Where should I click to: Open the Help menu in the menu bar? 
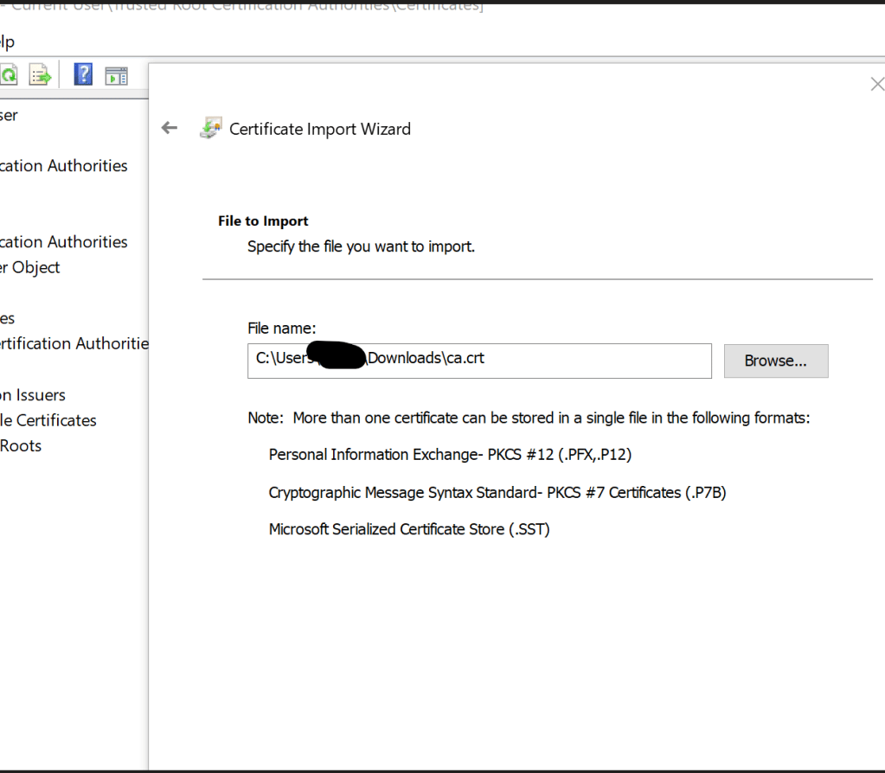click(x=7, y=42)
